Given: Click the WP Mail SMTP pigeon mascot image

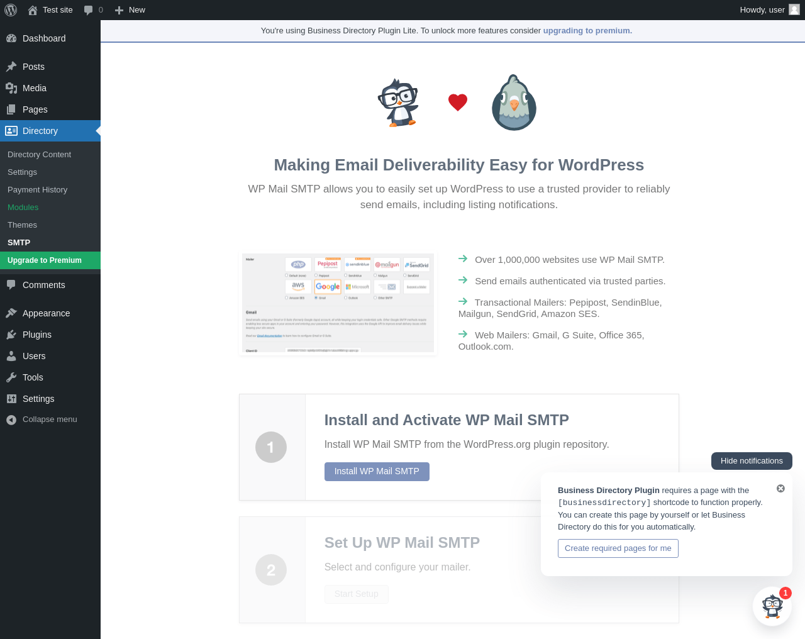Looking at the screenshot, I should click(514, 103).
